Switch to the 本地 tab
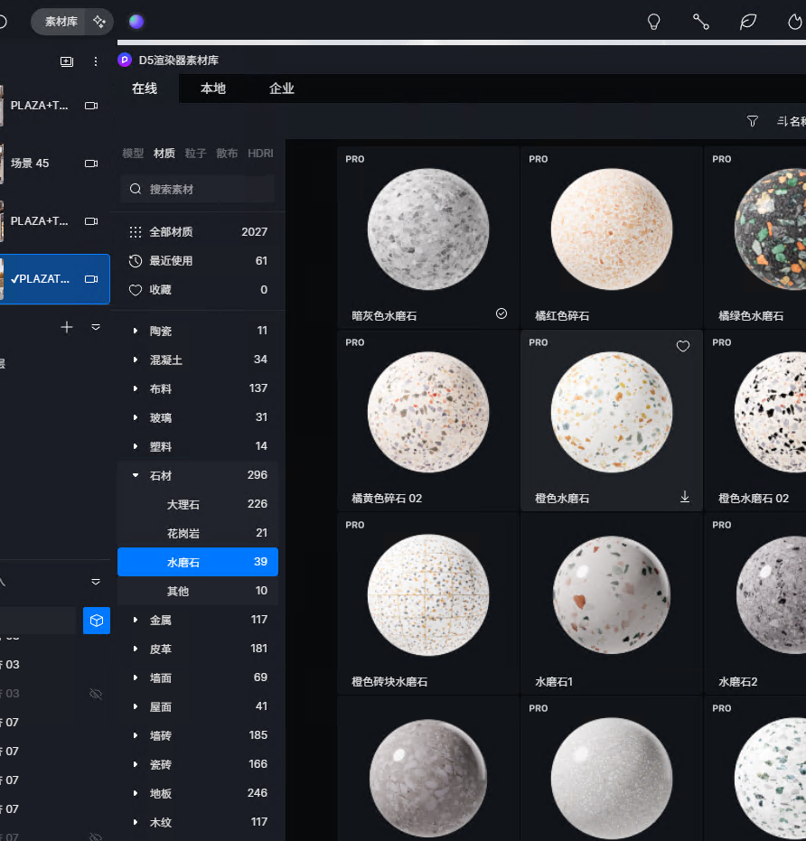The width and height of the screenshot is (806, 841). 213,89
